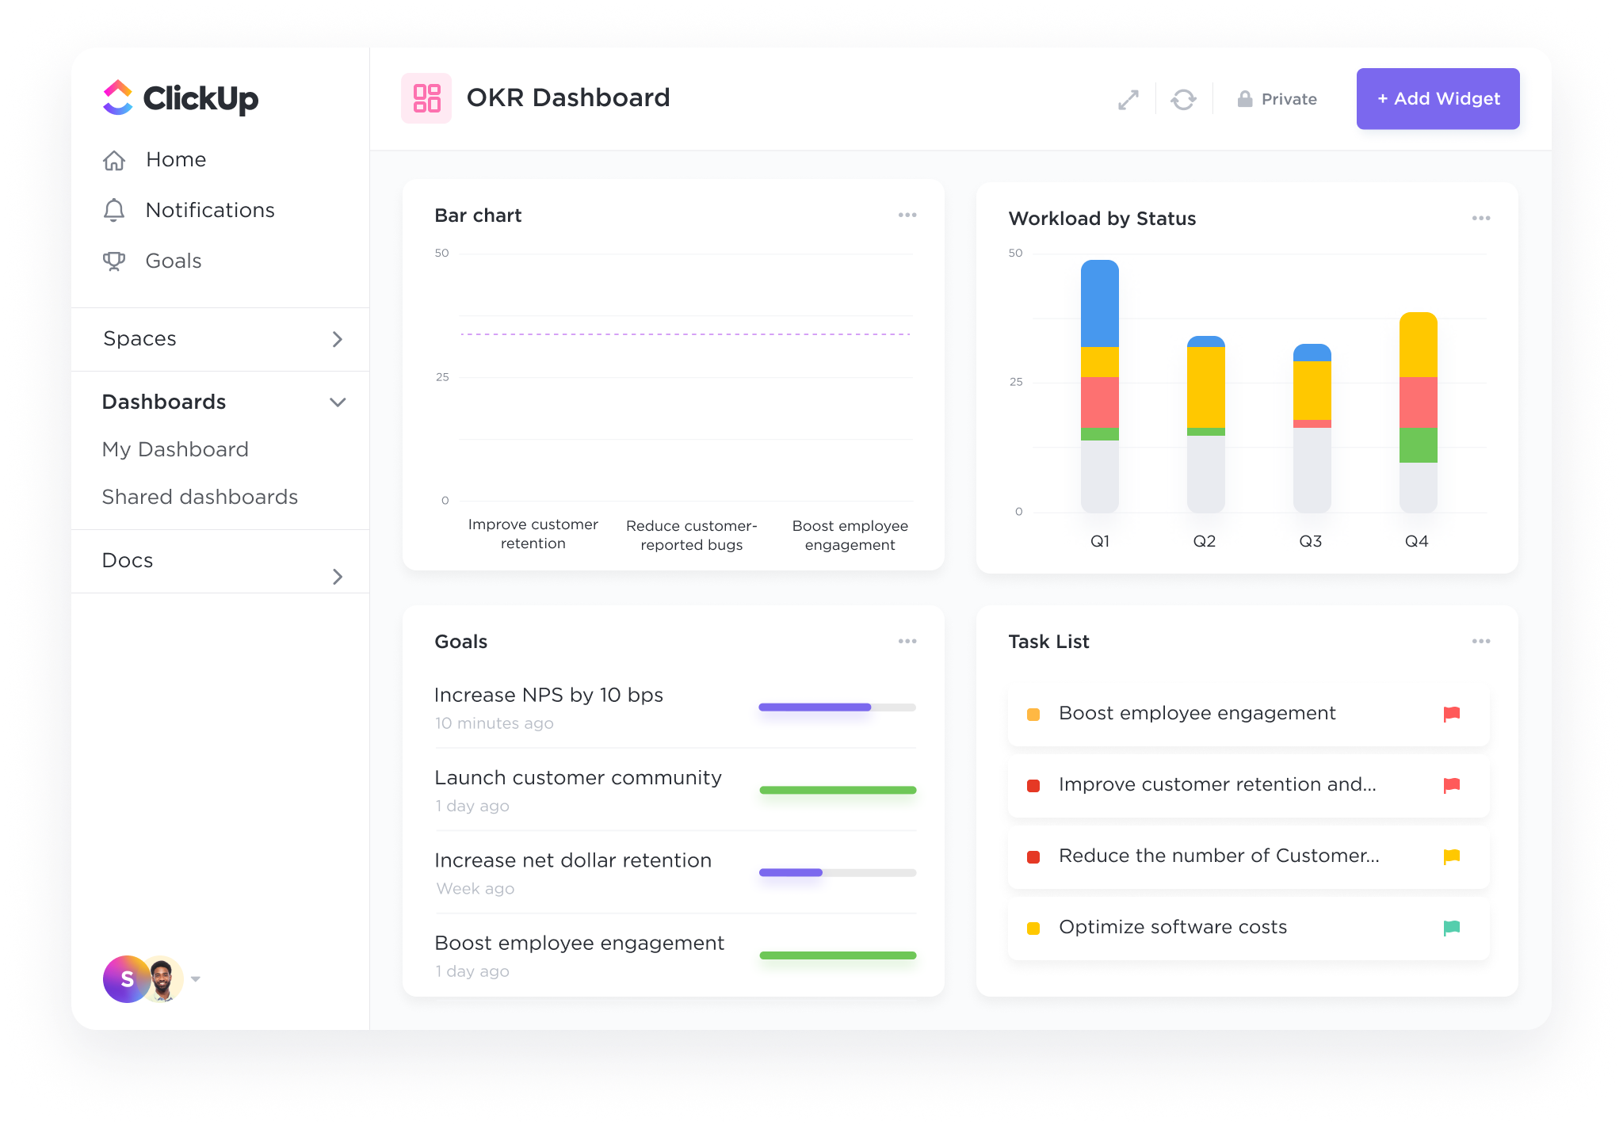Toggle the refresh icon on dashboard
This screenshot has height=1125, width=1623.
pyautogui.click(x=1186, y=99)
